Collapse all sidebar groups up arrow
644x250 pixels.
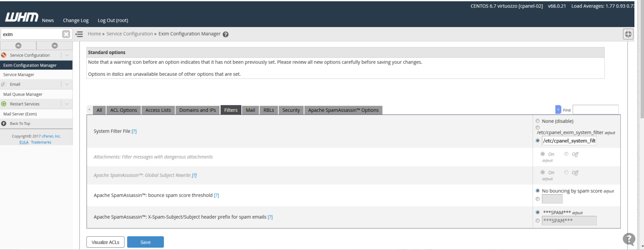pos(18,45)
